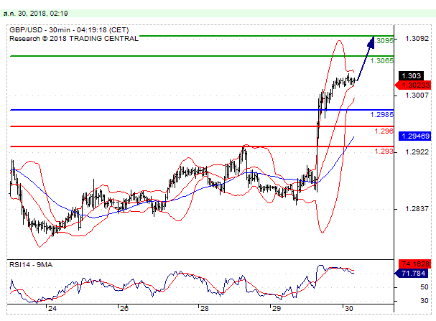The height and width of the screenshot is (321, 436).
Task: Click the 1.3007 price axis value
Action: click(417, 96)
